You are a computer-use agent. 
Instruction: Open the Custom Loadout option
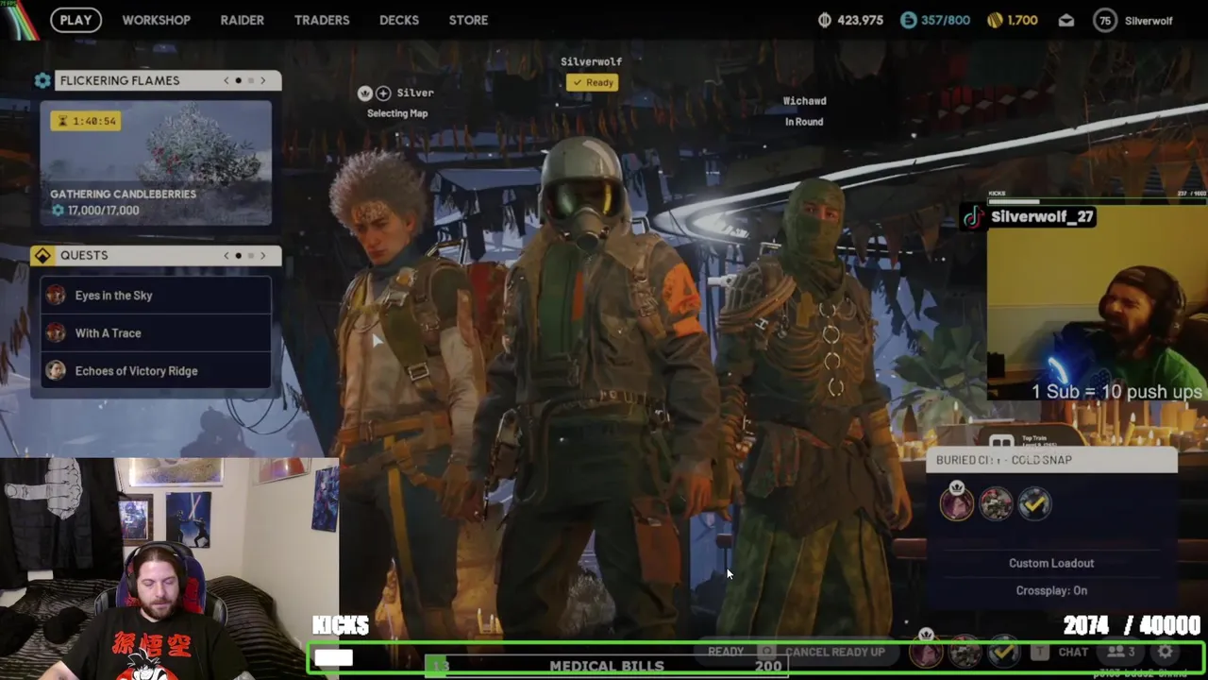1051,563
